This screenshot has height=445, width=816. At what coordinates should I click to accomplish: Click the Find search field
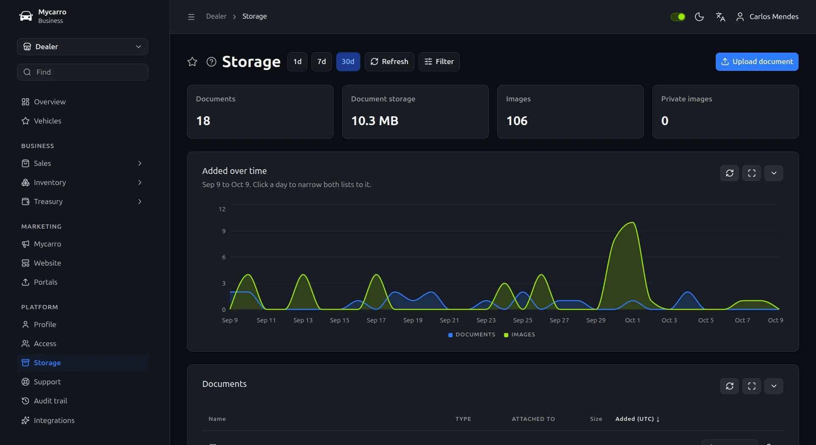point(82,72)
